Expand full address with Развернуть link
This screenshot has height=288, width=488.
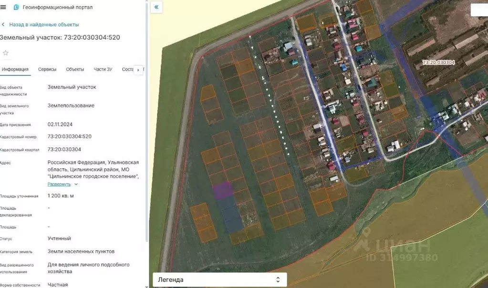pyautogui.click(x=62, y=184)
